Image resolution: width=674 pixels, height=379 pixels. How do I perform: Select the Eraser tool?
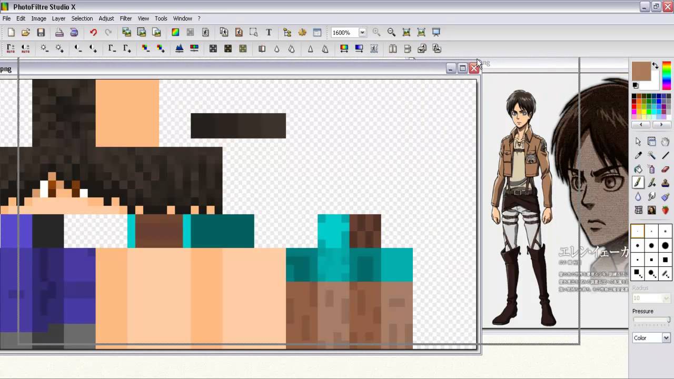coord(665,169)
